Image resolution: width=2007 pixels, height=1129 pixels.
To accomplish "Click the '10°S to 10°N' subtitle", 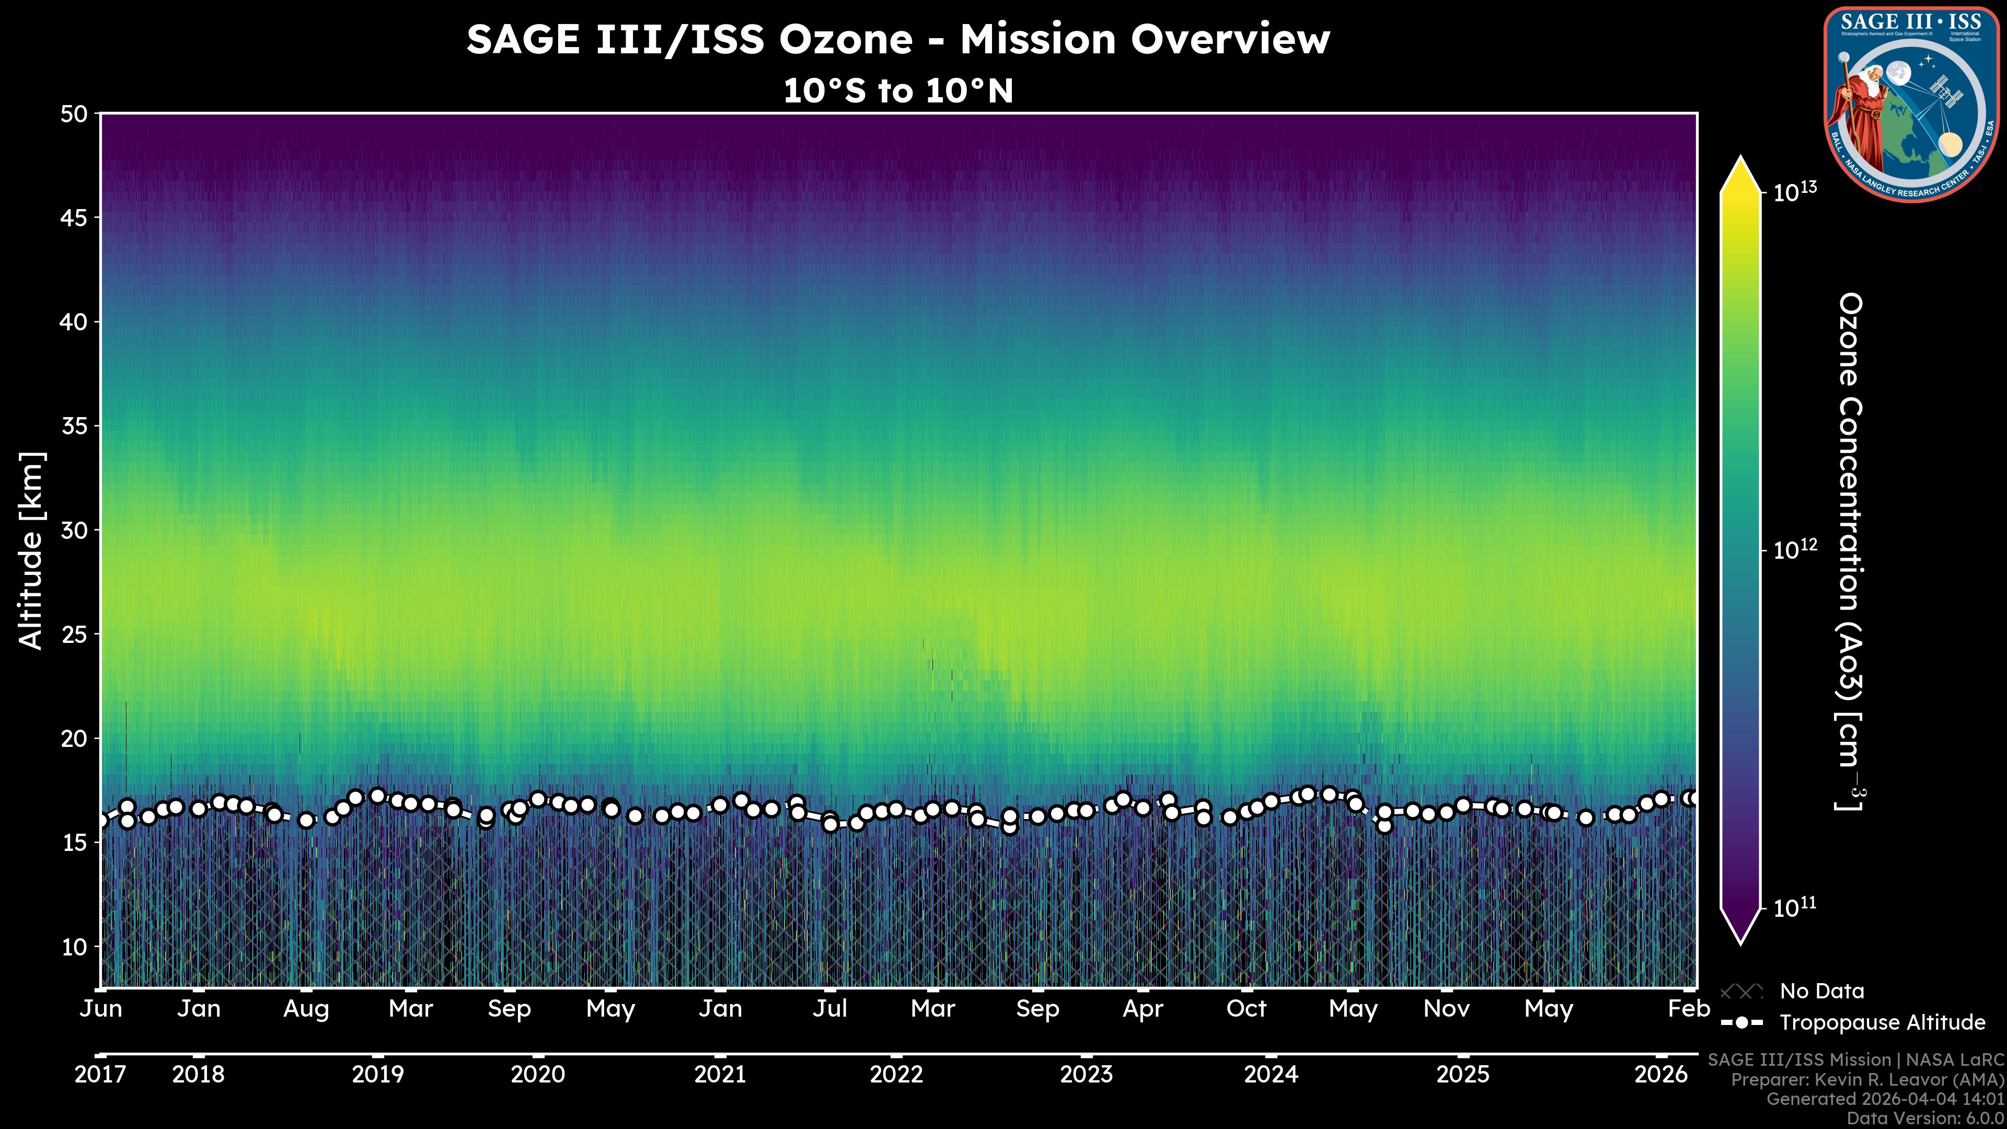I will (x=897, y=91).
